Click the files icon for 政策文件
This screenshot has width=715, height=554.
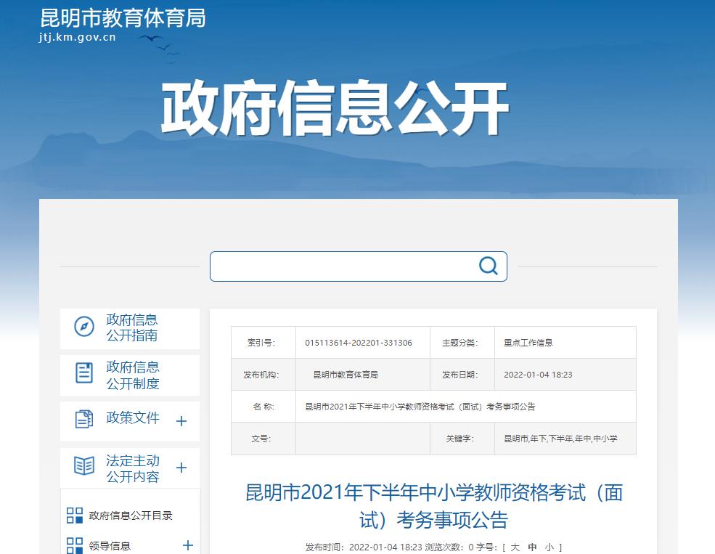pos(84,419)
